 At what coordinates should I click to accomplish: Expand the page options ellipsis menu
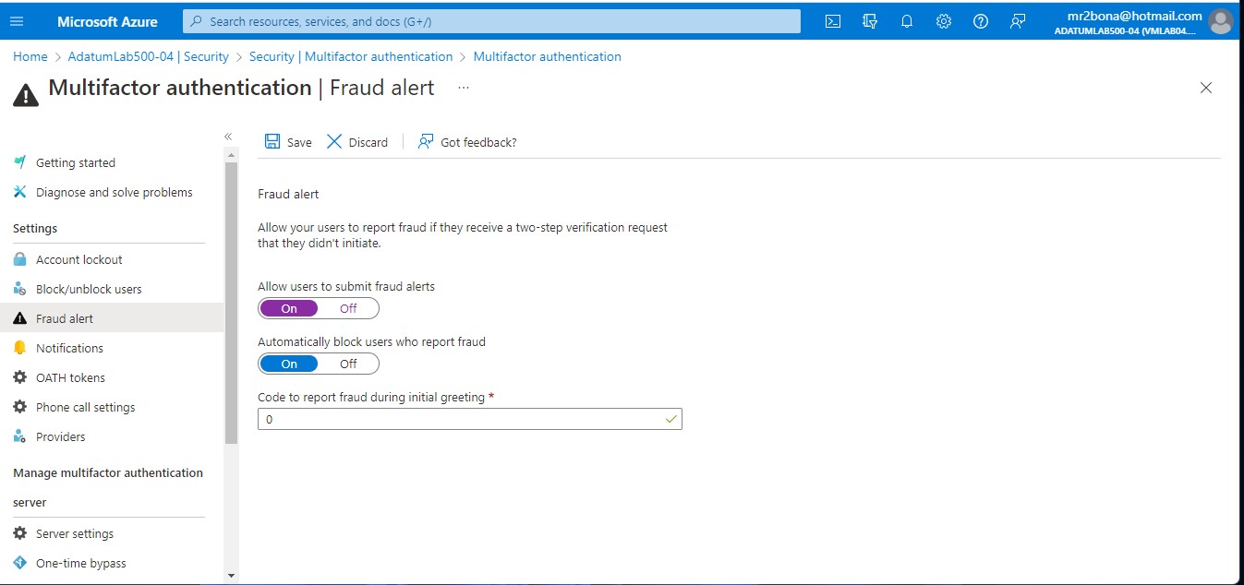[x=463, y=87]
